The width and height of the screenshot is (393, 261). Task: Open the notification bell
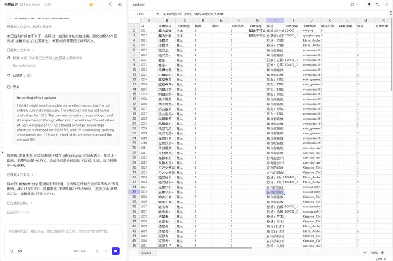tap(369, 4)
